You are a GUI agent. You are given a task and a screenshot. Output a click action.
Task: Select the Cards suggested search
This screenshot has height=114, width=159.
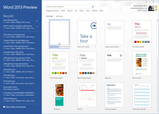point(87,11)
